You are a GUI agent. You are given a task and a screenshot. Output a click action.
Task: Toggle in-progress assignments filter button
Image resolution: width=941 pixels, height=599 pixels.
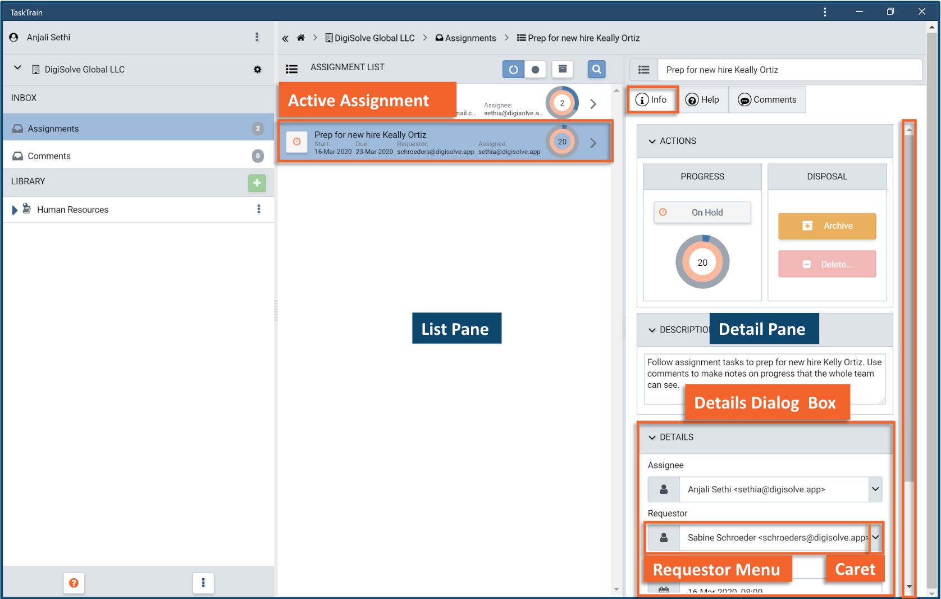(x=513, y=70)
